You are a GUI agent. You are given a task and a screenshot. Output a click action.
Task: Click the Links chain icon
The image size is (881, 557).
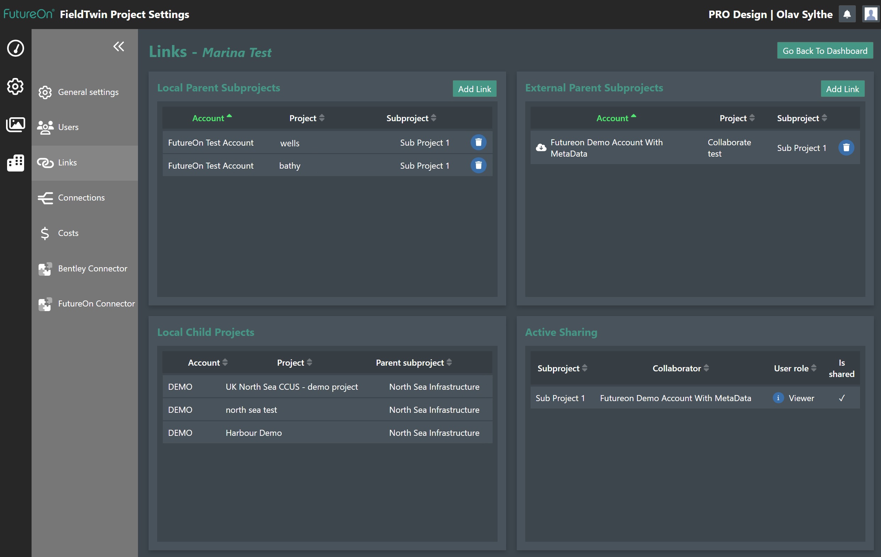pyautogui.click(x=45, y=163)
